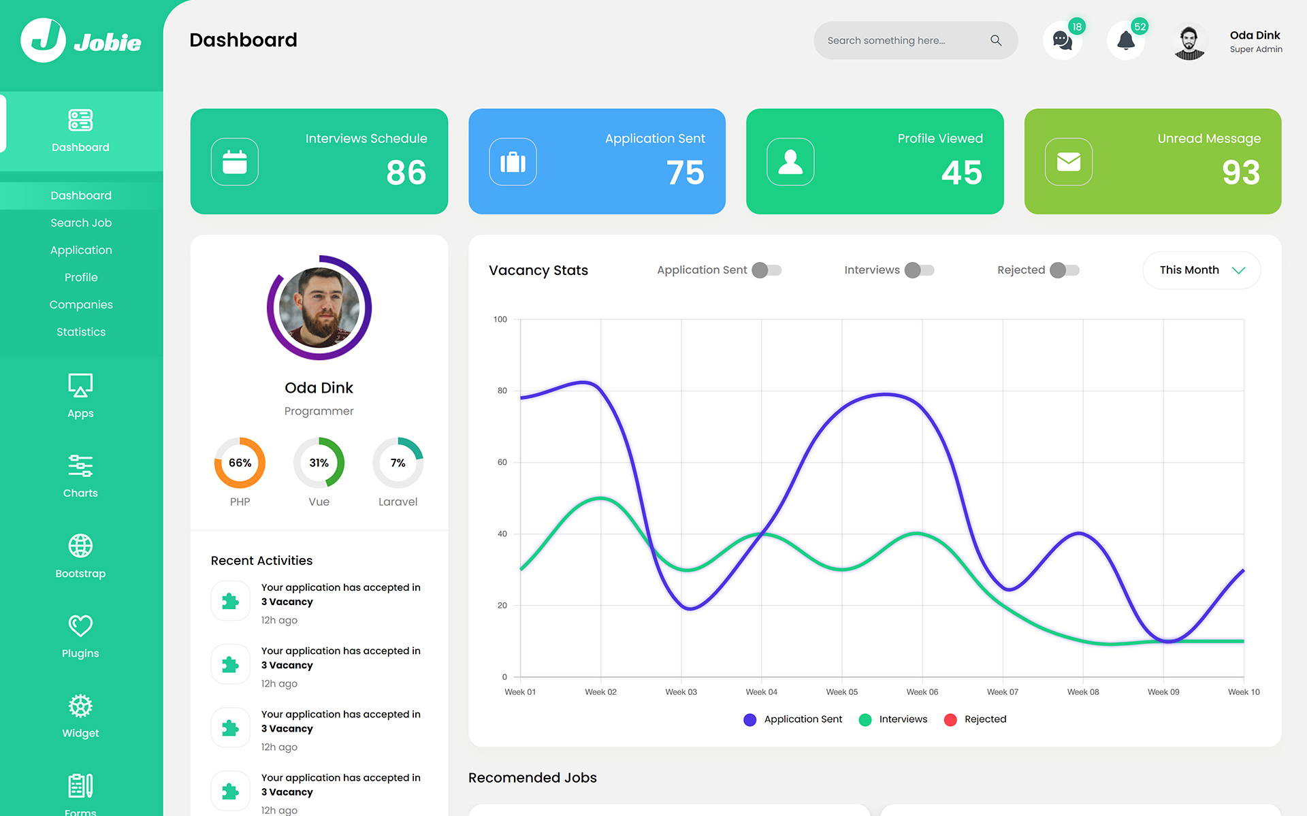Select Search Job in the sidebar submenu

tap(81, 223)
